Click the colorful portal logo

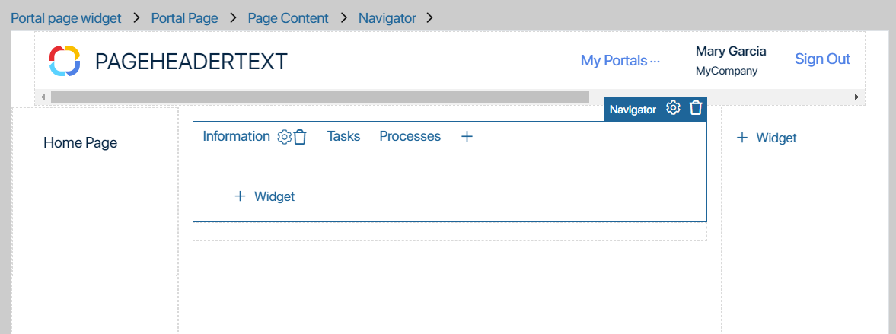pyautogui.click(x=63, y=61)
